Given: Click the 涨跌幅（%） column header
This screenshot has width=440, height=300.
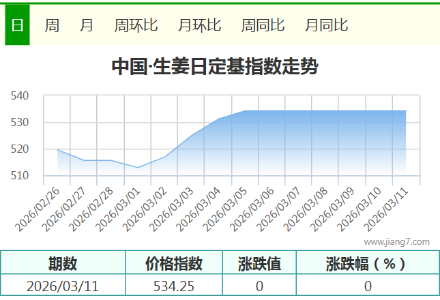Looking at the screenshot, I should click(x=367, y=263).
